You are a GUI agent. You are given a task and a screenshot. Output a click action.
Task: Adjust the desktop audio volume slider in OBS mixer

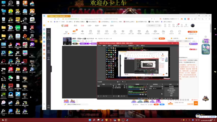click(x=135, y=94)
